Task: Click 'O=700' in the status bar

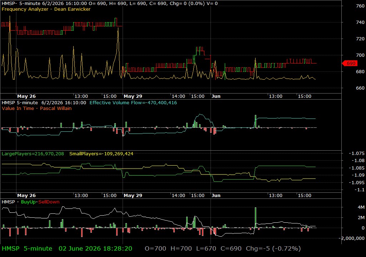Action: click(x=155, y=248)
